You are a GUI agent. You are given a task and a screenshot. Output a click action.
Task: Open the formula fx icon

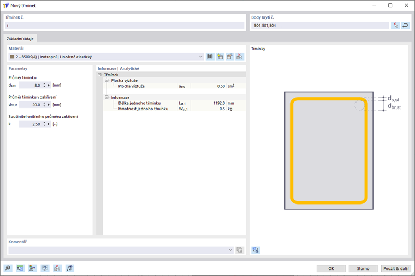point(69,268)
